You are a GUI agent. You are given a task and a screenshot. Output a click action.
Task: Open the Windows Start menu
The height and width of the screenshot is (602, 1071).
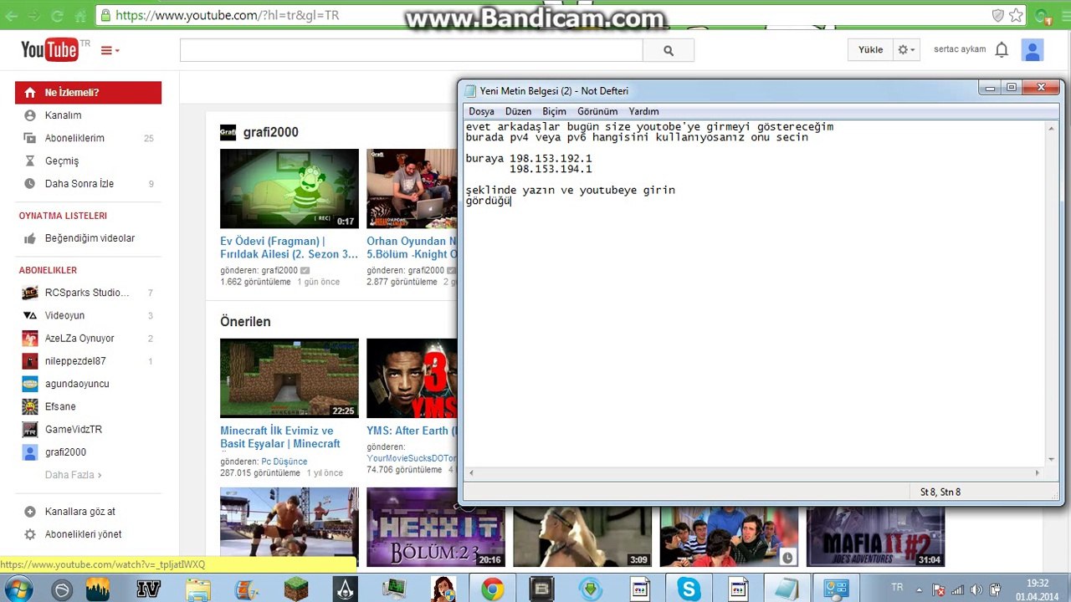[x=18, y=589]
